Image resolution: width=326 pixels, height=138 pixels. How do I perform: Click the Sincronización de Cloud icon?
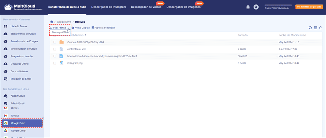pos(6,49)
